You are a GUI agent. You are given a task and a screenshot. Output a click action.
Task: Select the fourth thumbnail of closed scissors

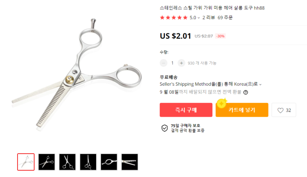pos(88,162)
